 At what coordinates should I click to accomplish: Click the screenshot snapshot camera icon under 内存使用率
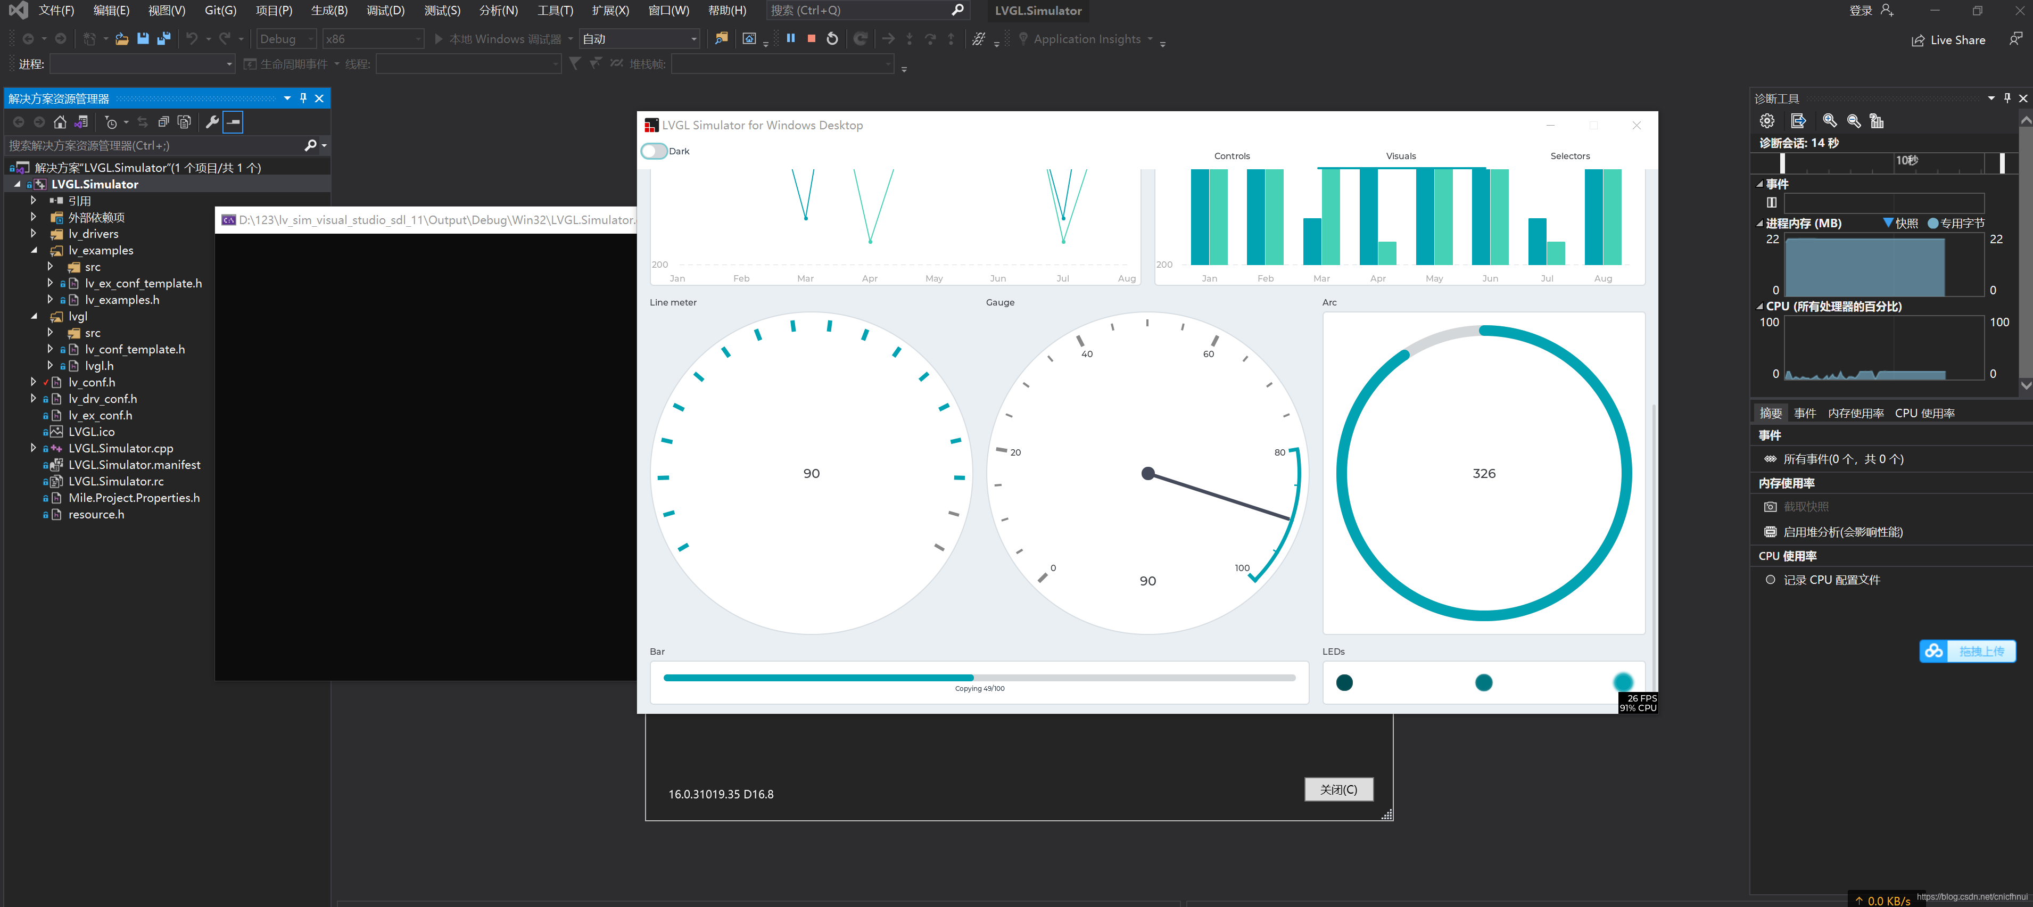(1770, 506)
